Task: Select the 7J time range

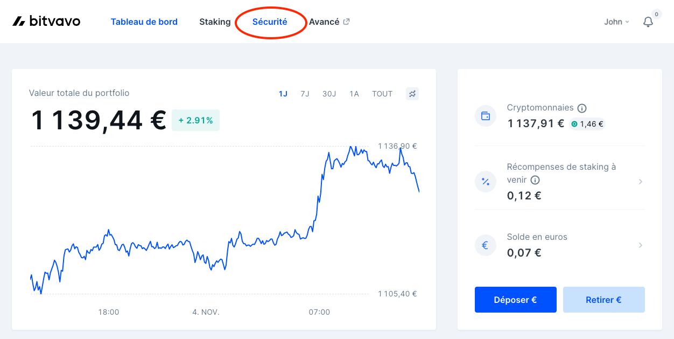Action: point(305,94)
